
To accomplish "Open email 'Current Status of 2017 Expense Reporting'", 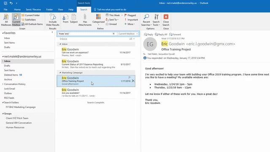I will [x=96, y=64].
